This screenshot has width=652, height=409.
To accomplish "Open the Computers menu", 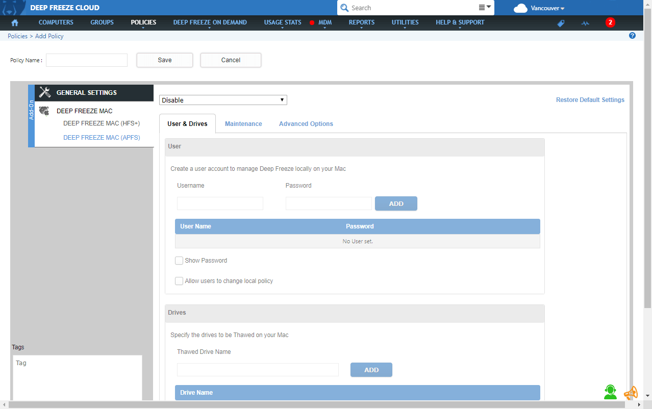I will 56,22.
